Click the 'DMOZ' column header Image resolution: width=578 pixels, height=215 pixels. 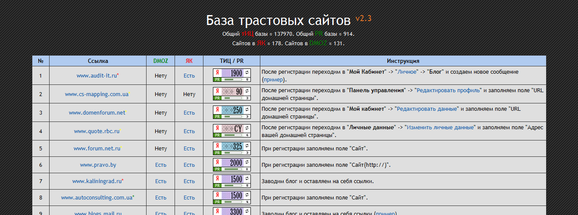point(161,61)
